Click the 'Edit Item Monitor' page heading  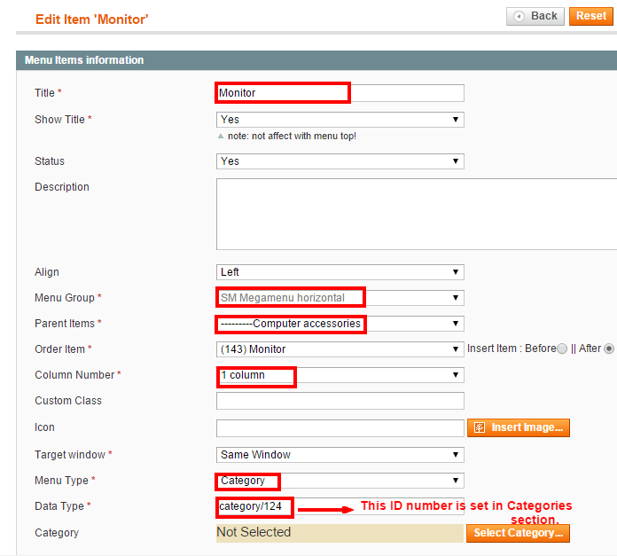(x=91, y=20)
